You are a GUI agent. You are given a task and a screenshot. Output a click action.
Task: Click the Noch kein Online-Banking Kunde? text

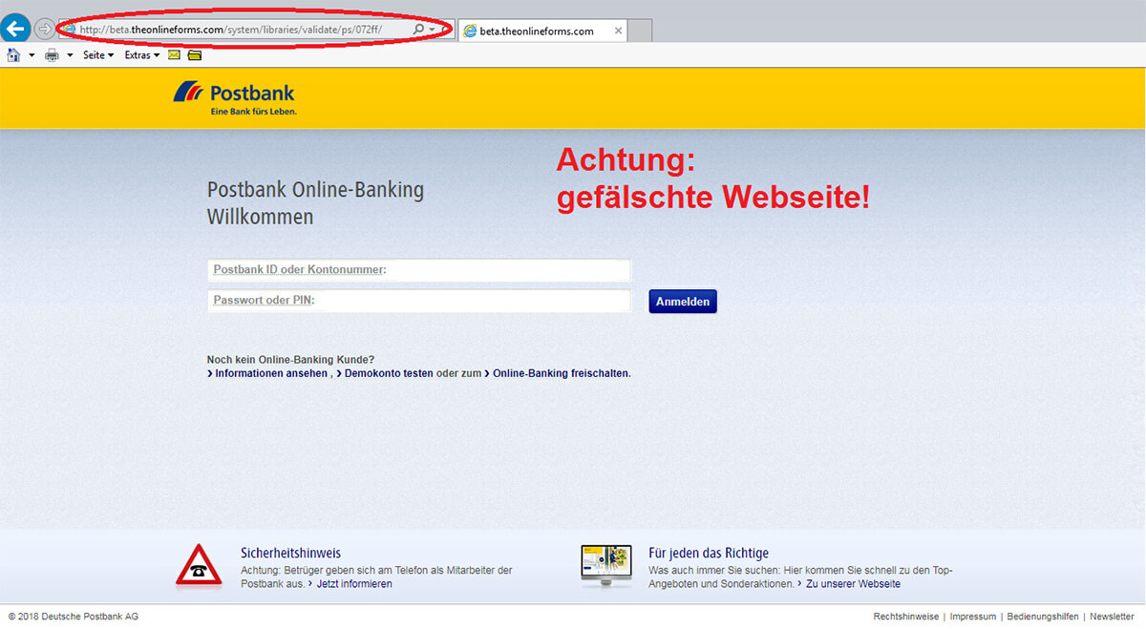click(x=290, y=360)
